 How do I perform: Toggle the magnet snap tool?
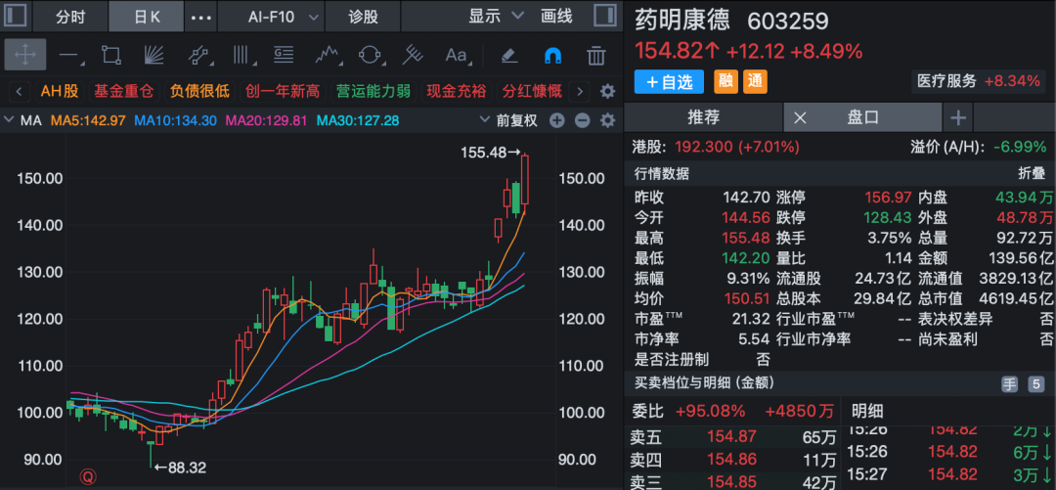point(552,55)
